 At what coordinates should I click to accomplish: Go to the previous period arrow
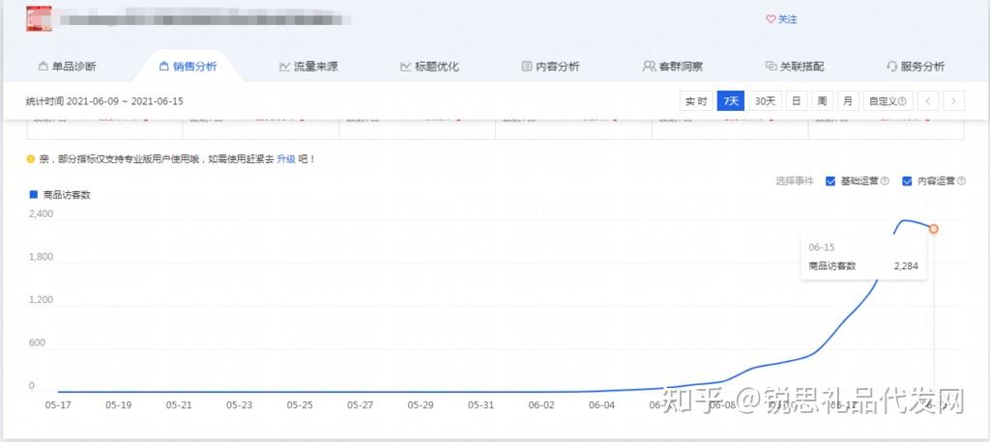click(928, 101)
